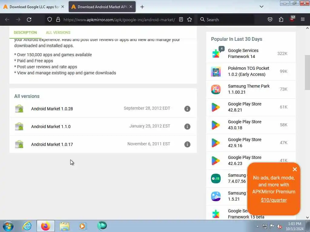
Task: Click scrollbar up arrow
Action: [x=307, y=28]
